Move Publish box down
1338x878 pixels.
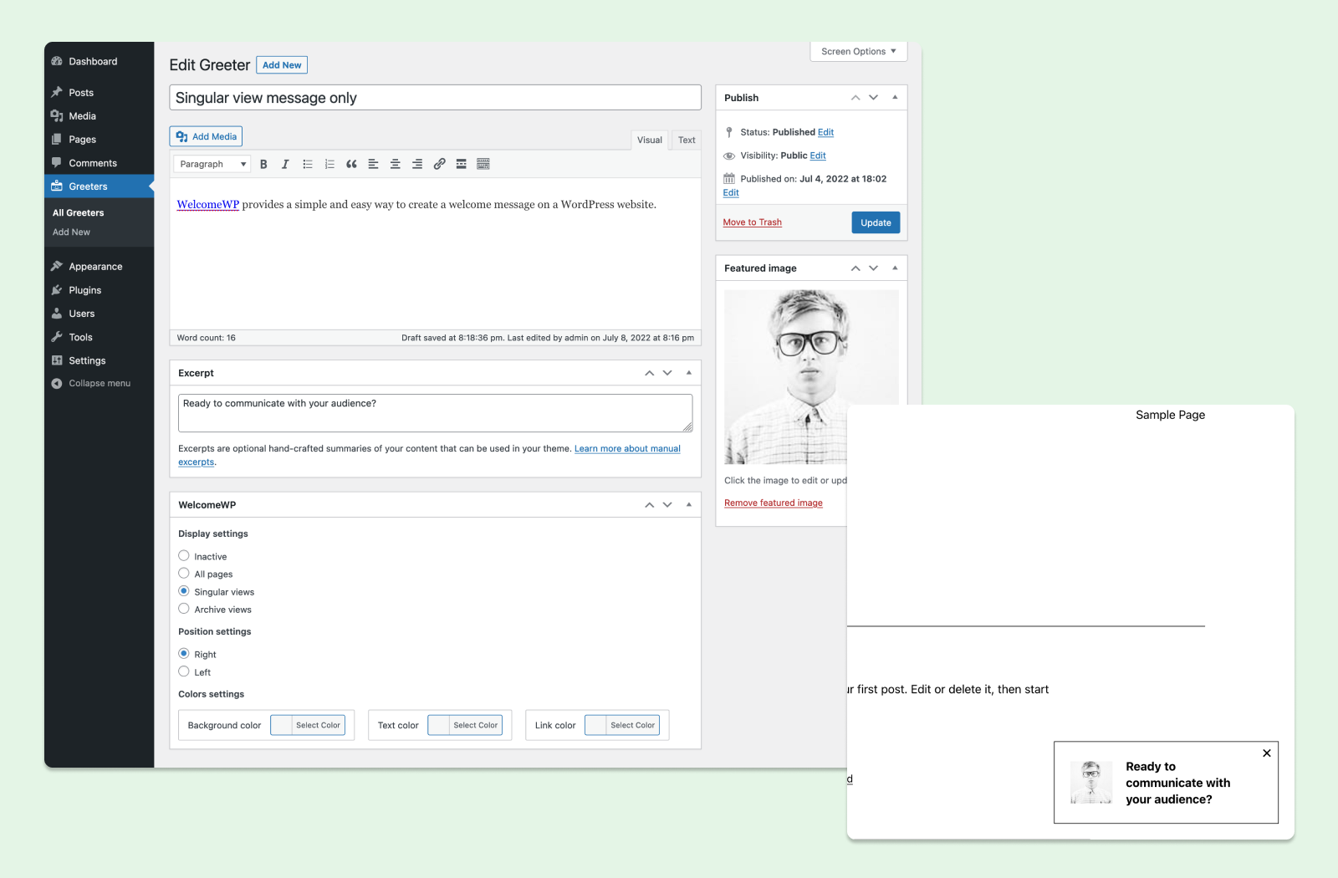tap(874, 98)
